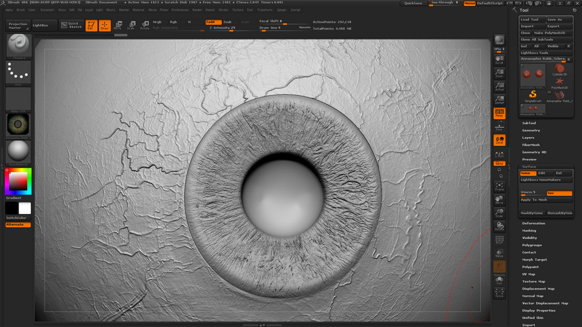Click the Solo mode icon
The height and width of the screenshot is (327, 582).
click(x=499, y=280)
